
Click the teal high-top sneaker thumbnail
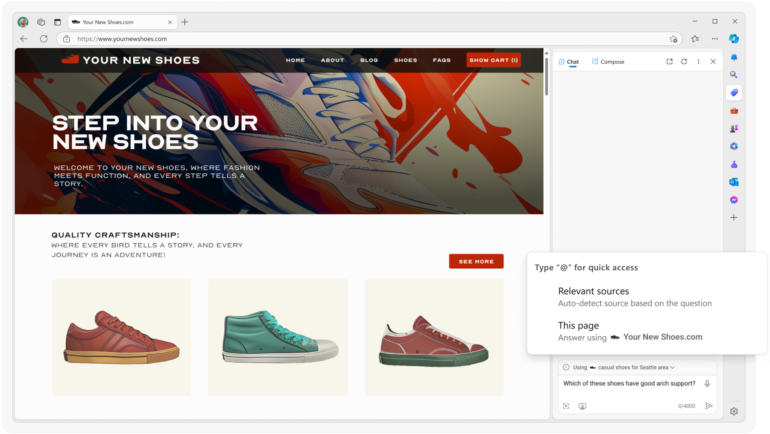[x=278, y=337]
